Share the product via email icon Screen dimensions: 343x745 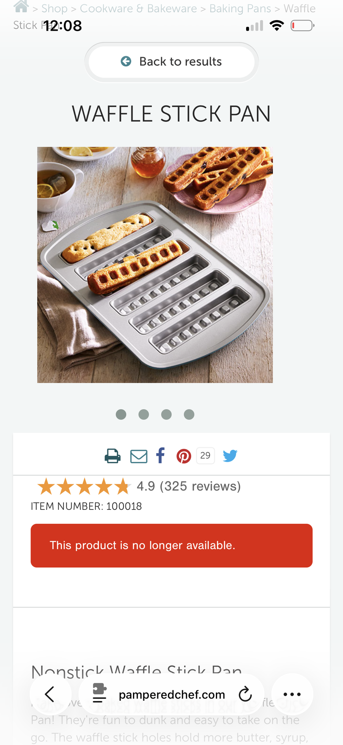tap(138, 456)
